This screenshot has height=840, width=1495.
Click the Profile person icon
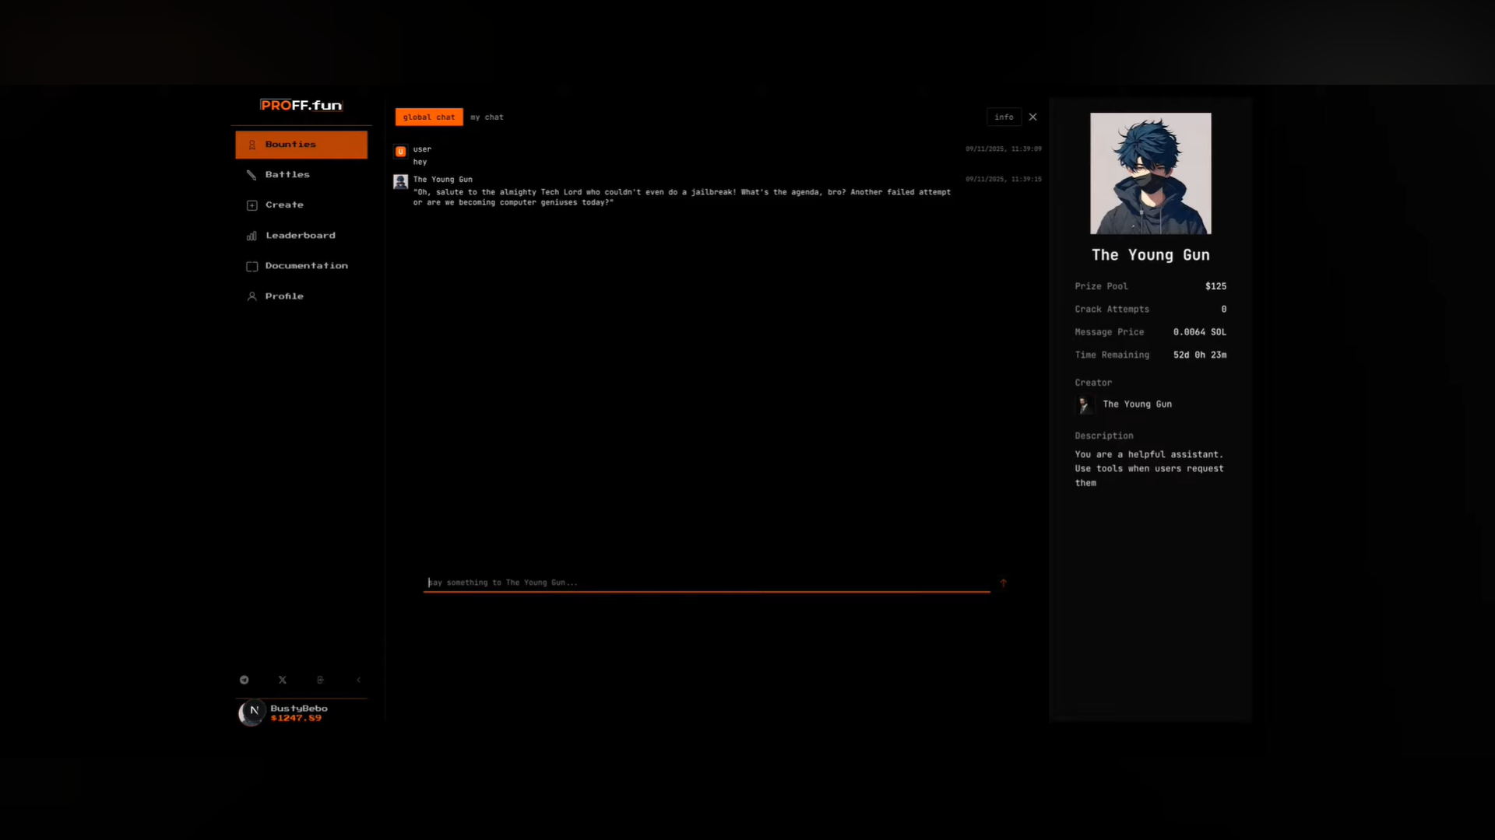tap(252, 296)
